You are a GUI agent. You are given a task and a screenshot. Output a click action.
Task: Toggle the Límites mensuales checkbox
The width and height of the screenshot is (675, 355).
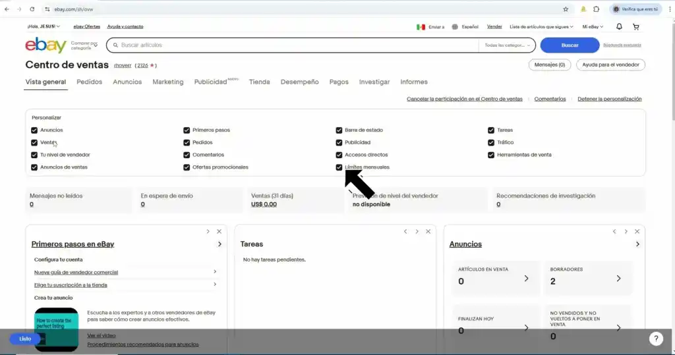tap(339, 167)
